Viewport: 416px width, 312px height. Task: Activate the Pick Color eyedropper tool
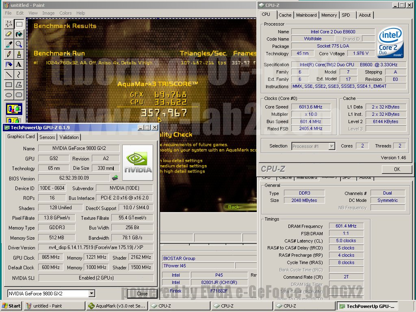[9, 44]
